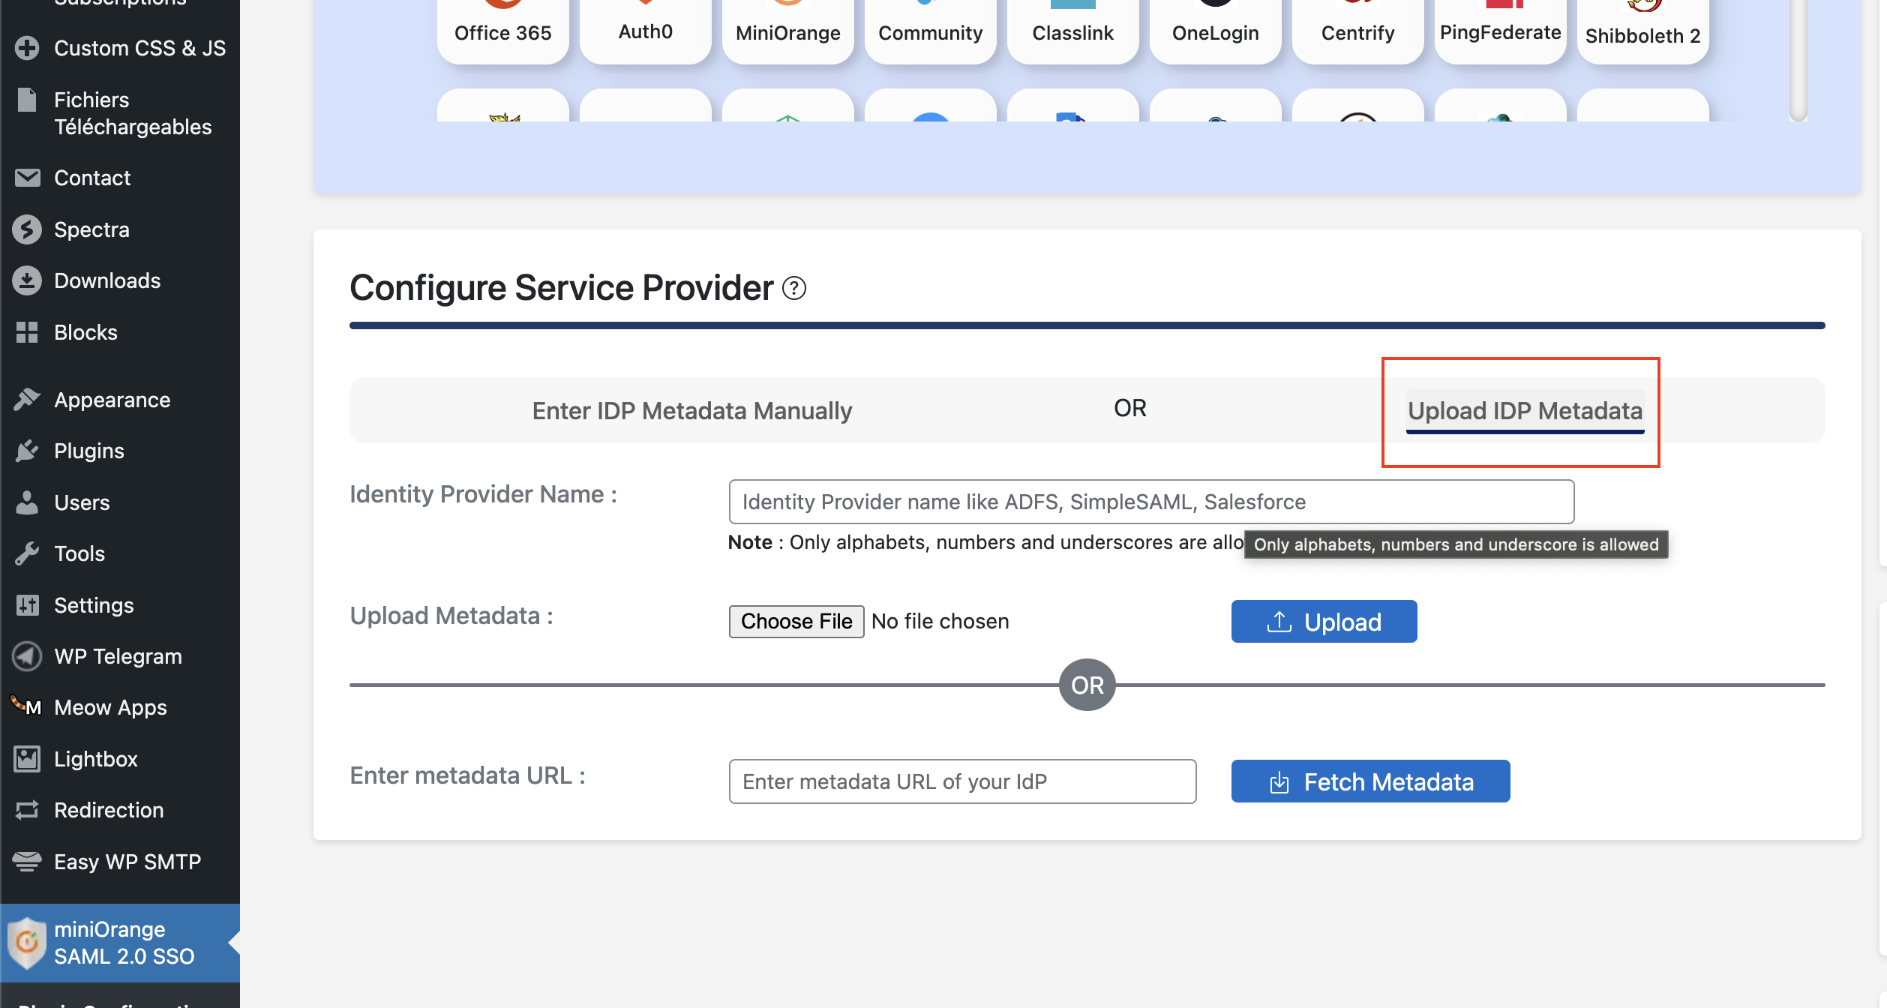Open the Tools menu
Image resolution: width=1887 pixels, height=1008 pixels.
120,553
